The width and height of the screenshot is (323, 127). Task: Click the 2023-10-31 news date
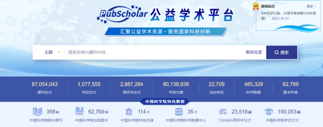click(x=280, y=18)
